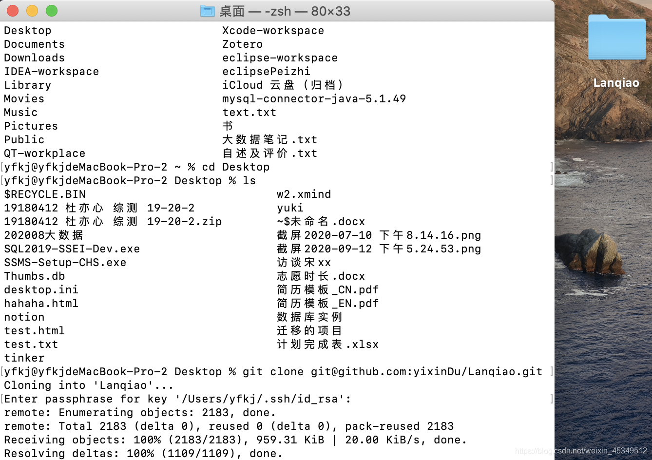
Task: Click 'tinker' entry in listing
Action: tap(24, 358)
